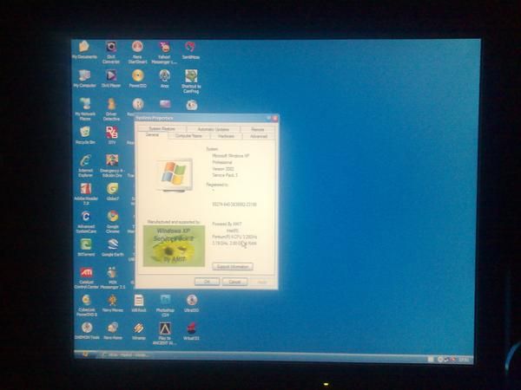Open the Remote tab
This screenshot has width=521, height=390.
[x=258, y=129]
